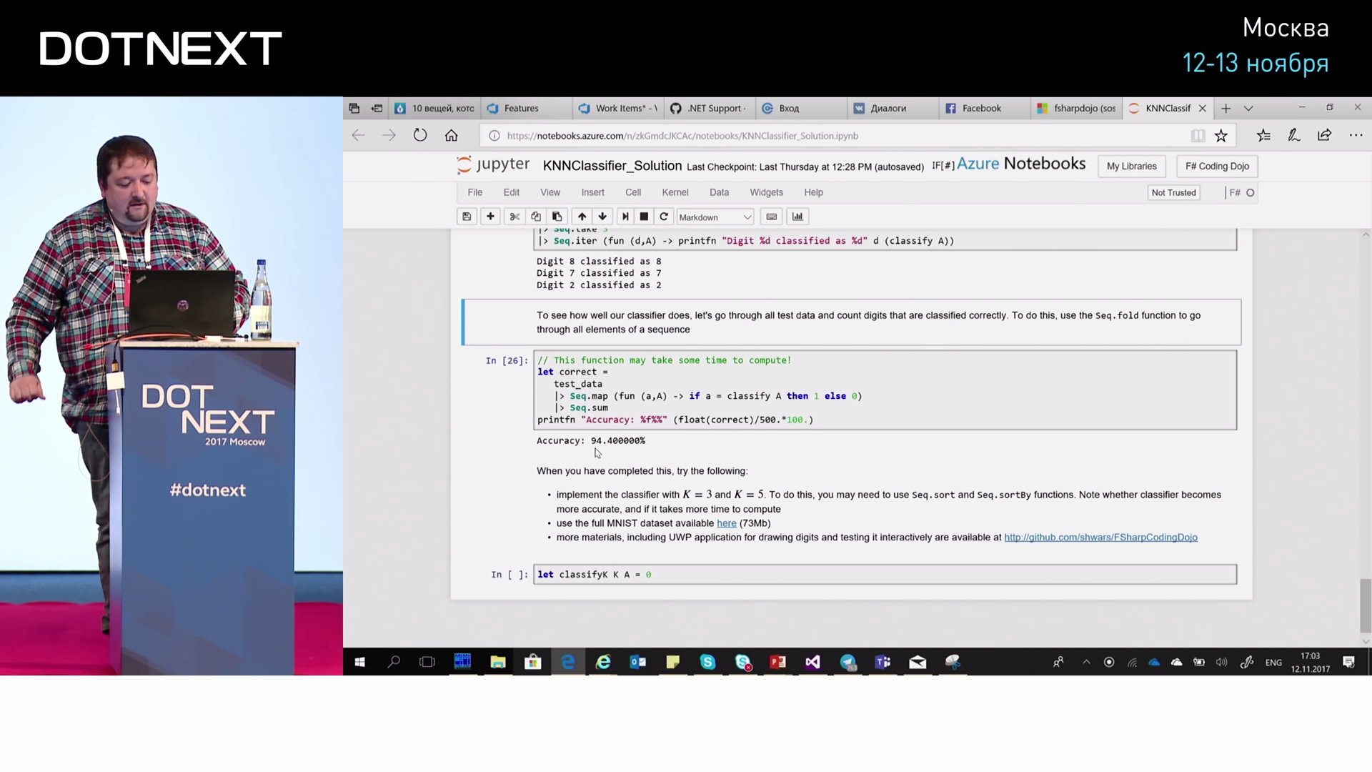Open the FSharpCodingDojo GitHub link
The width and height of the screenshot is (1372, 772).
click(x=1100, y=538)
